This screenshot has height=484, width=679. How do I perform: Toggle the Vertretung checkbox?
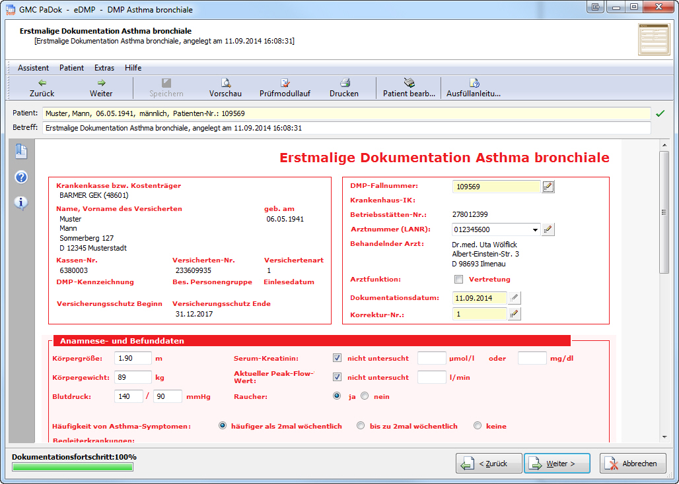pos(458,280)
